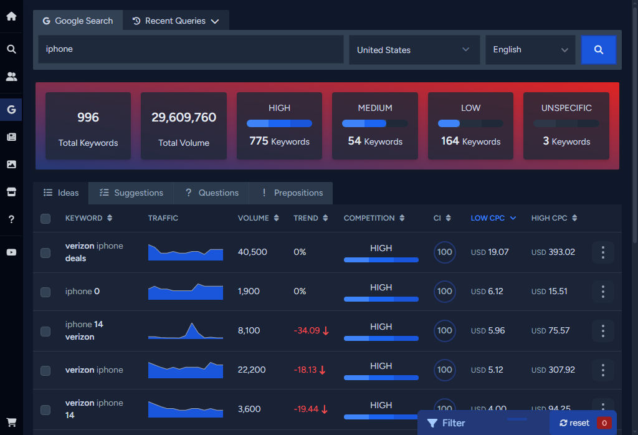Sort by High CPC column arrows

coord(574,218)
